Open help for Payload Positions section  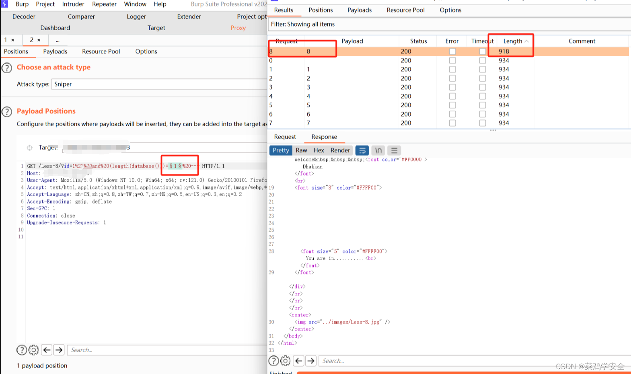pyautogui.click(x=7, y=111)
